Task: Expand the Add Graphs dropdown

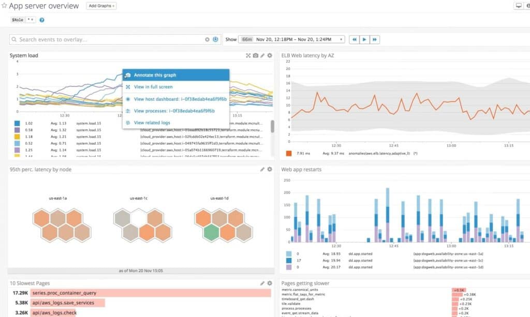Action: 100,6
